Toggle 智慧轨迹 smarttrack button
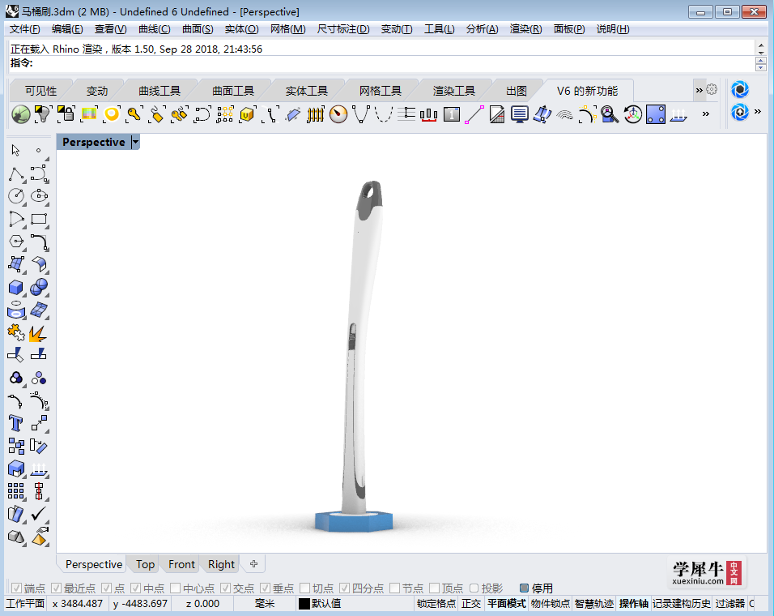 pos(594,603)
